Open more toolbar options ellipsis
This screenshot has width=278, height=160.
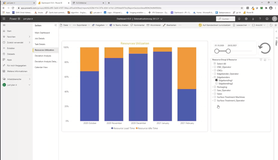[180, 25]
